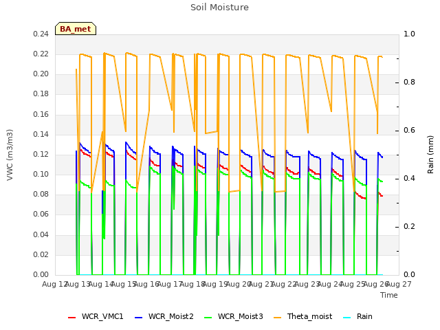
Task: Click the 1.0 right axis tick label
Action: [409, 34]
